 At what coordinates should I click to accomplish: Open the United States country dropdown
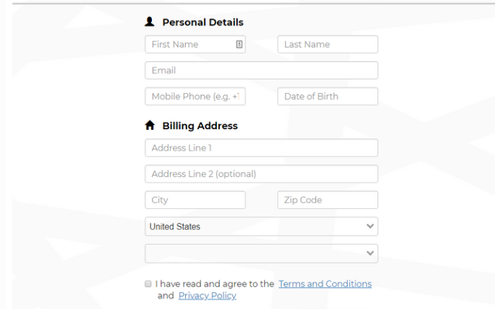point(261,226)
